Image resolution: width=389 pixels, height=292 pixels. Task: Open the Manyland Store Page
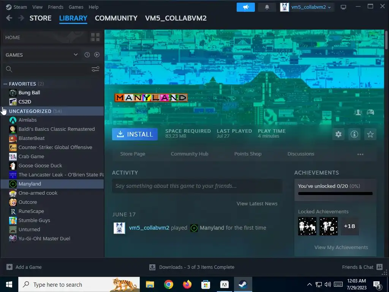[x=133, y=154]
